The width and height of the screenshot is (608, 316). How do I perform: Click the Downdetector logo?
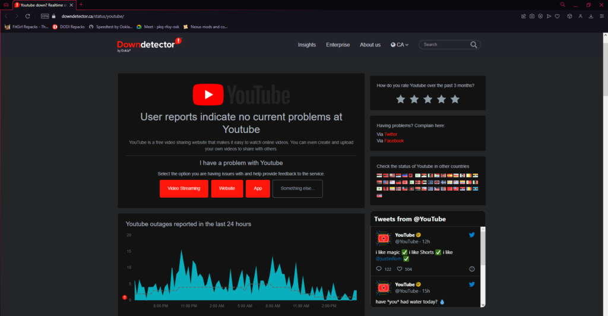pyautogui.click(x=149, y=45)
